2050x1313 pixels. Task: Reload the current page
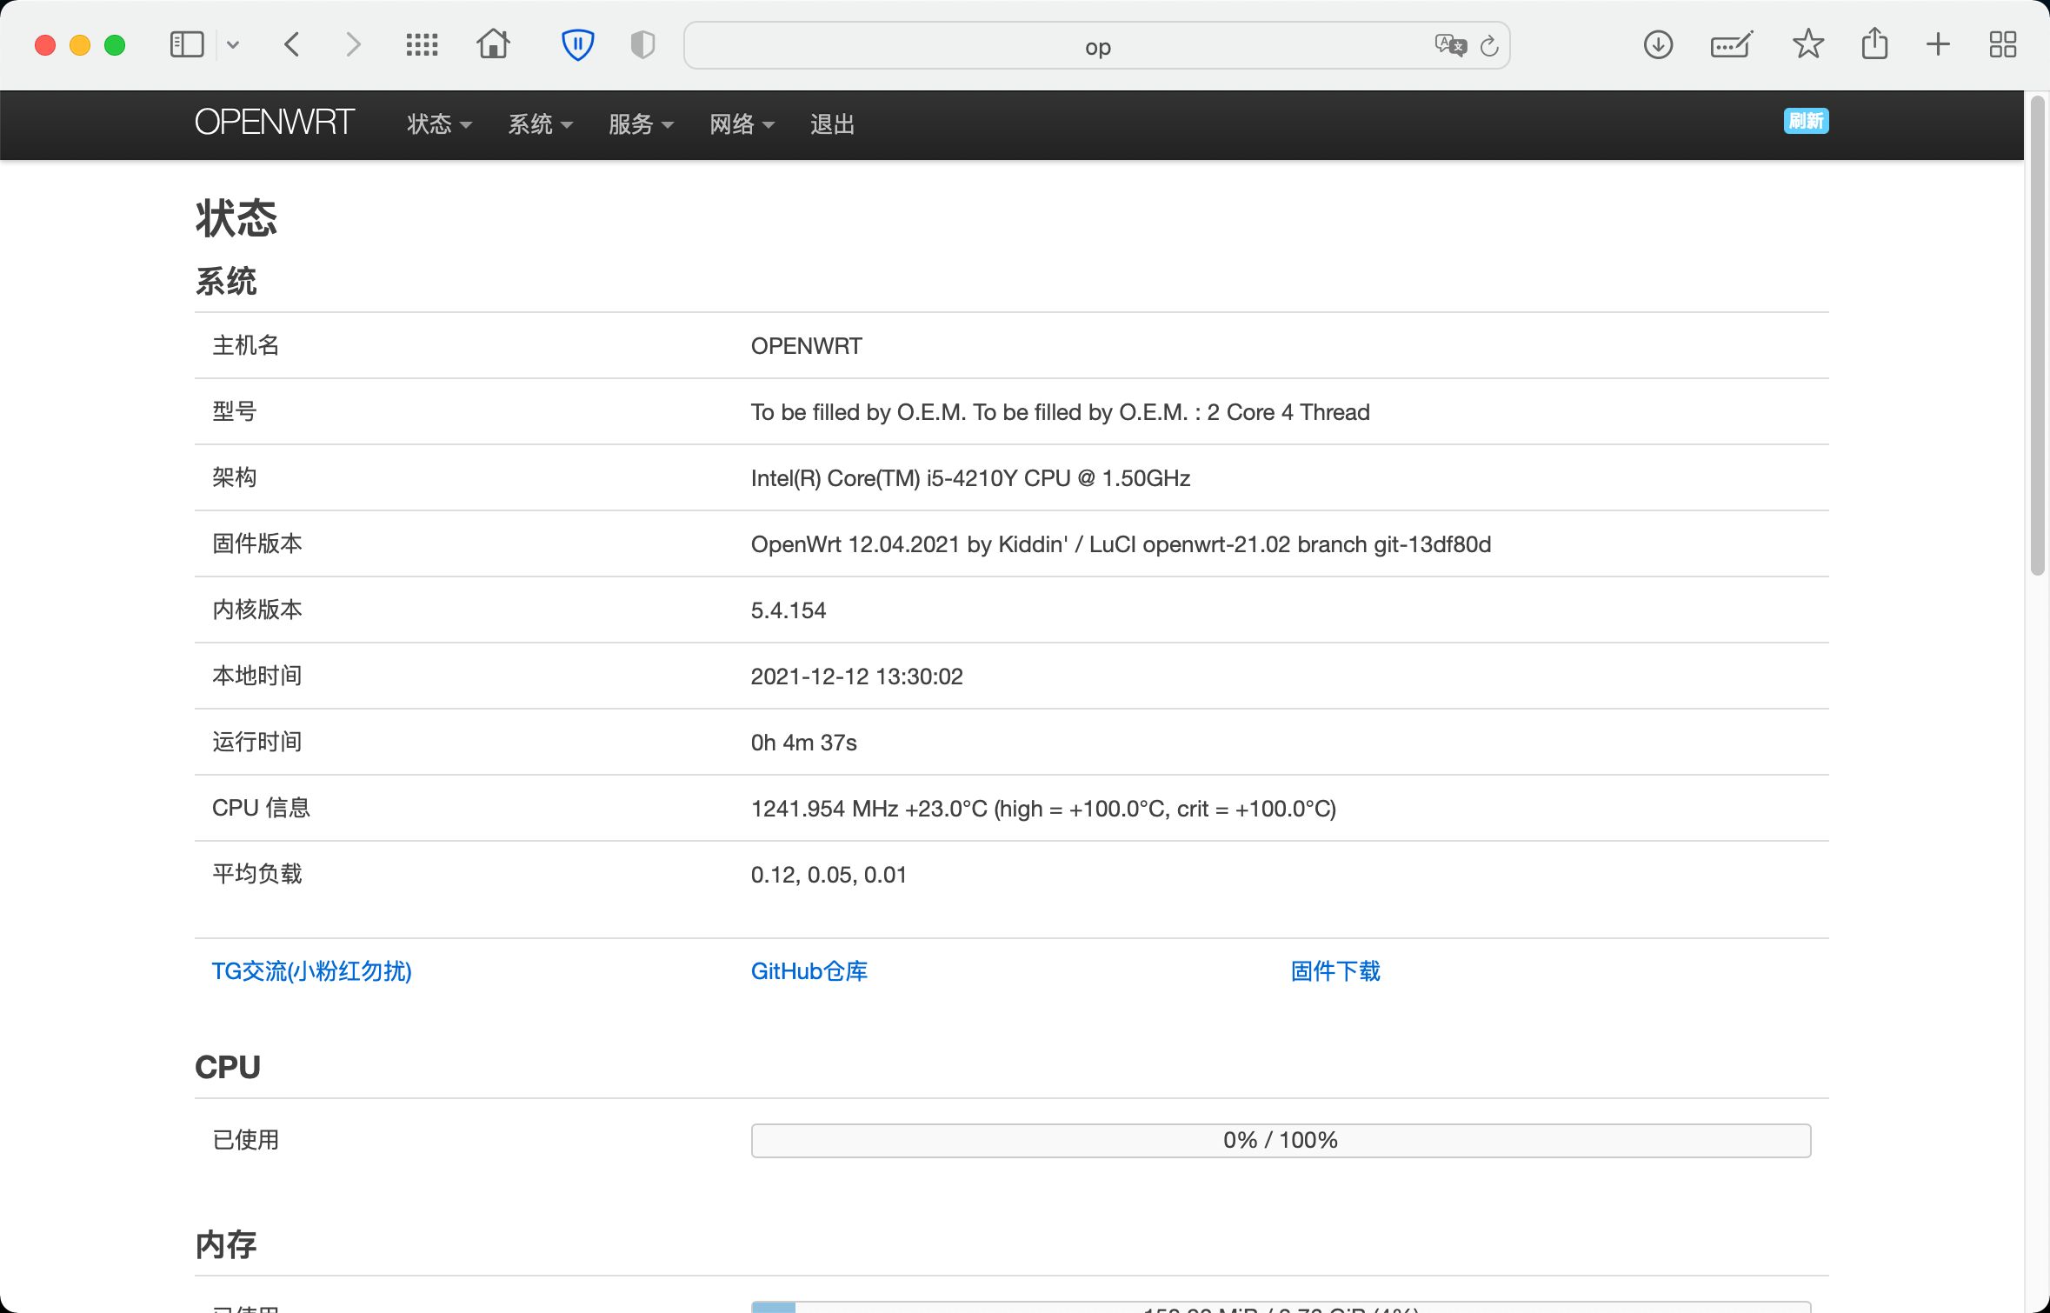coord(1489,45)
